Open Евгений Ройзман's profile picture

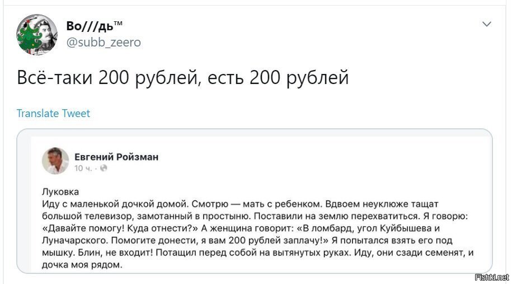55,160
